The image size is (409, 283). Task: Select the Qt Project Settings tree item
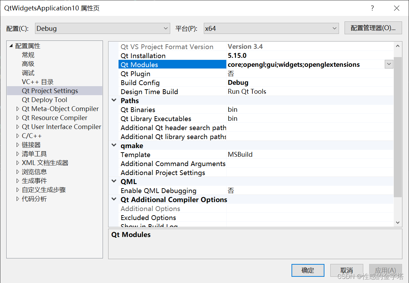tap(50, 91)
